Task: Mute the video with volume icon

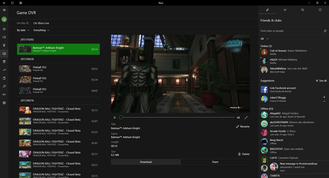Action: click(x=238, y=118)
